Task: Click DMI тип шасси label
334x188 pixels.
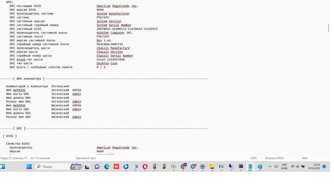Action: click(x=21, y=63)
